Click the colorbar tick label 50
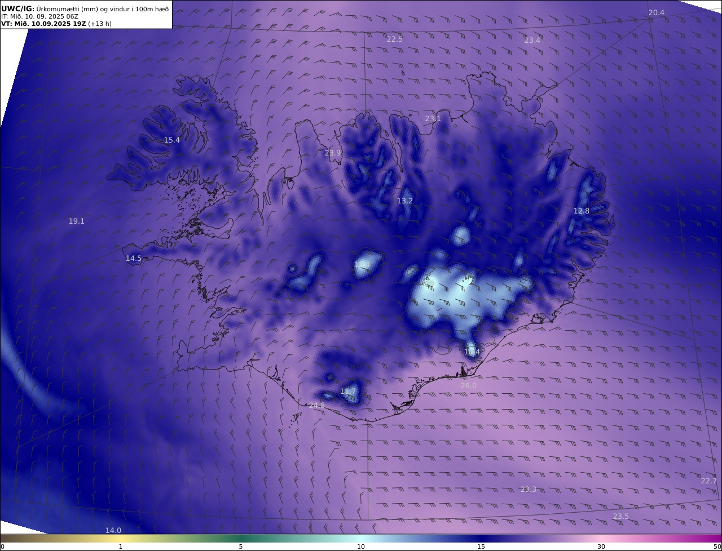The height and width of the screenshot is (551, 722). point(717,546)
